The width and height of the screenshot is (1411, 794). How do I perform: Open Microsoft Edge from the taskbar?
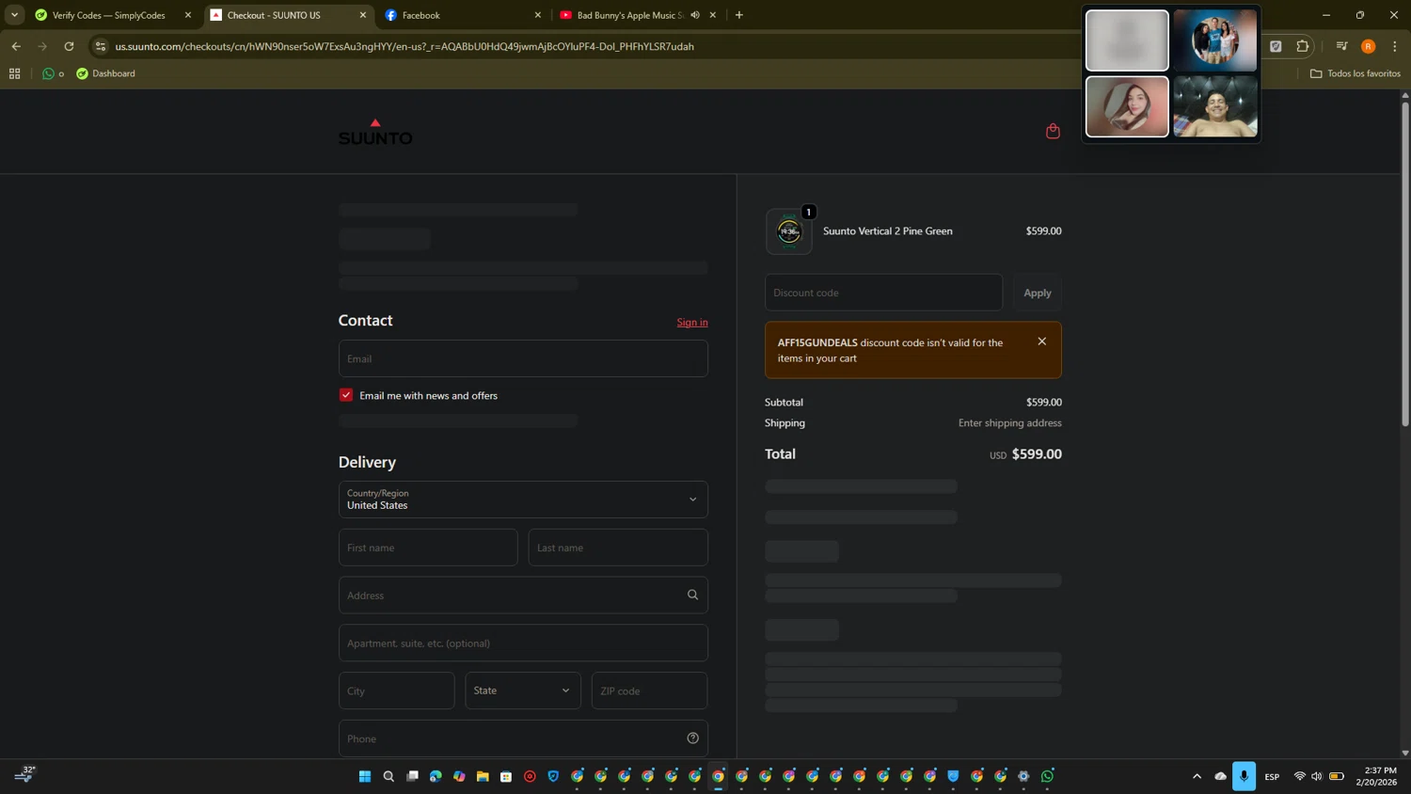(x=436, y=776)
